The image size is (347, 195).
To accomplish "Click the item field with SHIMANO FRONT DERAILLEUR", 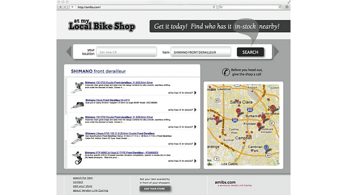I will [x=201, y=52].
